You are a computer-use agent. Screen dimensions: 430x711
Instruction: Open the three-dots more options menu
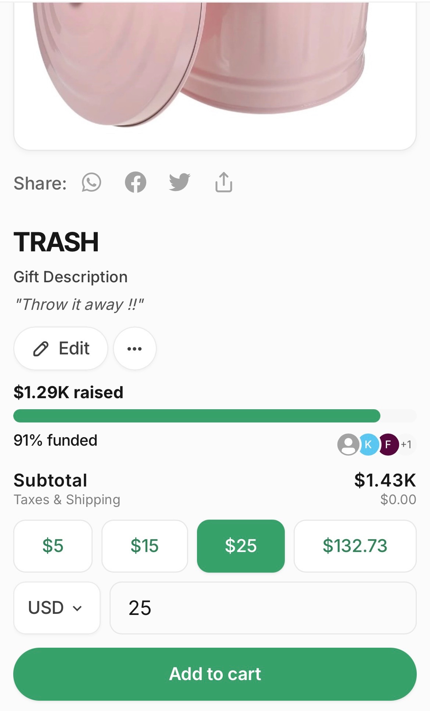[x=135, y=349]
